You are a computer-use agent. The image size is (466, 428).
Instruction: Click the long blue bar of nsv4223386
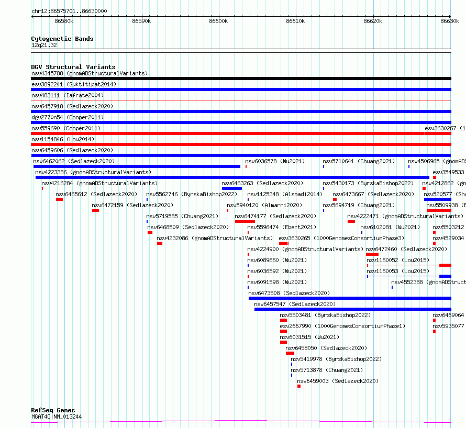(x=232, y=177)
